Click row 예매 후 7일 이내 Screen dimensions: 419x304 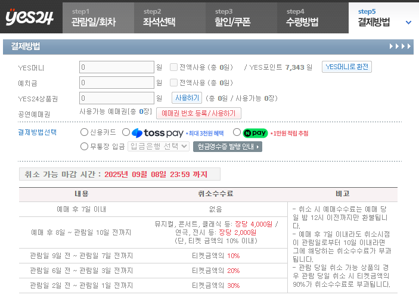(x=82, y=209)
